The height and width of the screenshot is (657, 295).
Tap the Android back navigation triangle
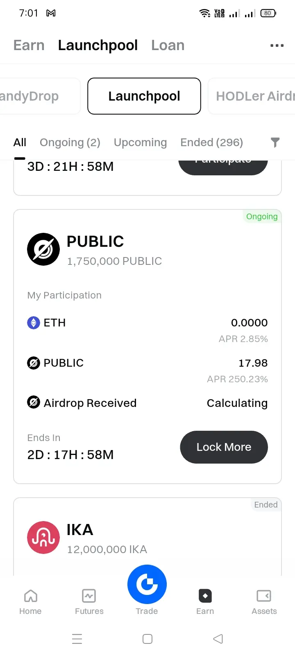(x=218, y=639)
